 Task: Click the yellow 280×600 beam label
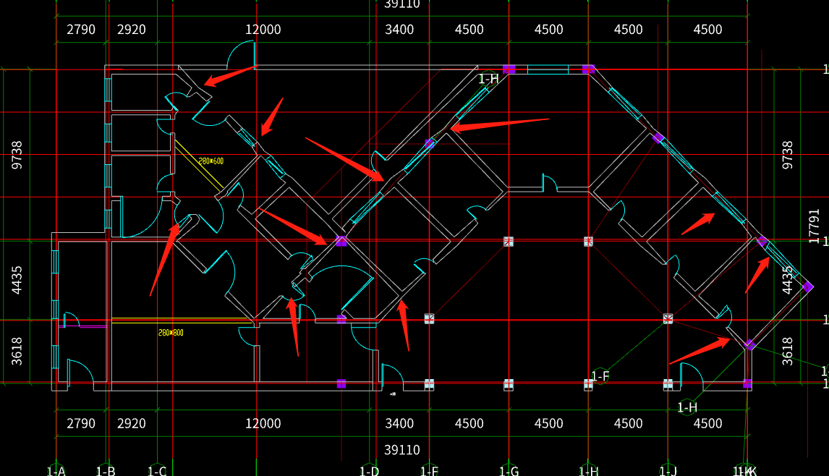(x=211, y=161)
